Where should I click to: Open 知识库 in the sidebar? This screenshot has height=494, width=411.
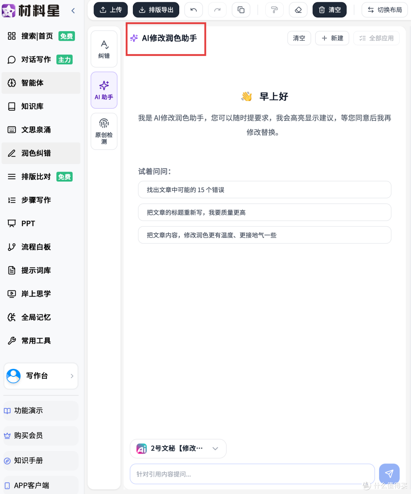coord(41,106)
